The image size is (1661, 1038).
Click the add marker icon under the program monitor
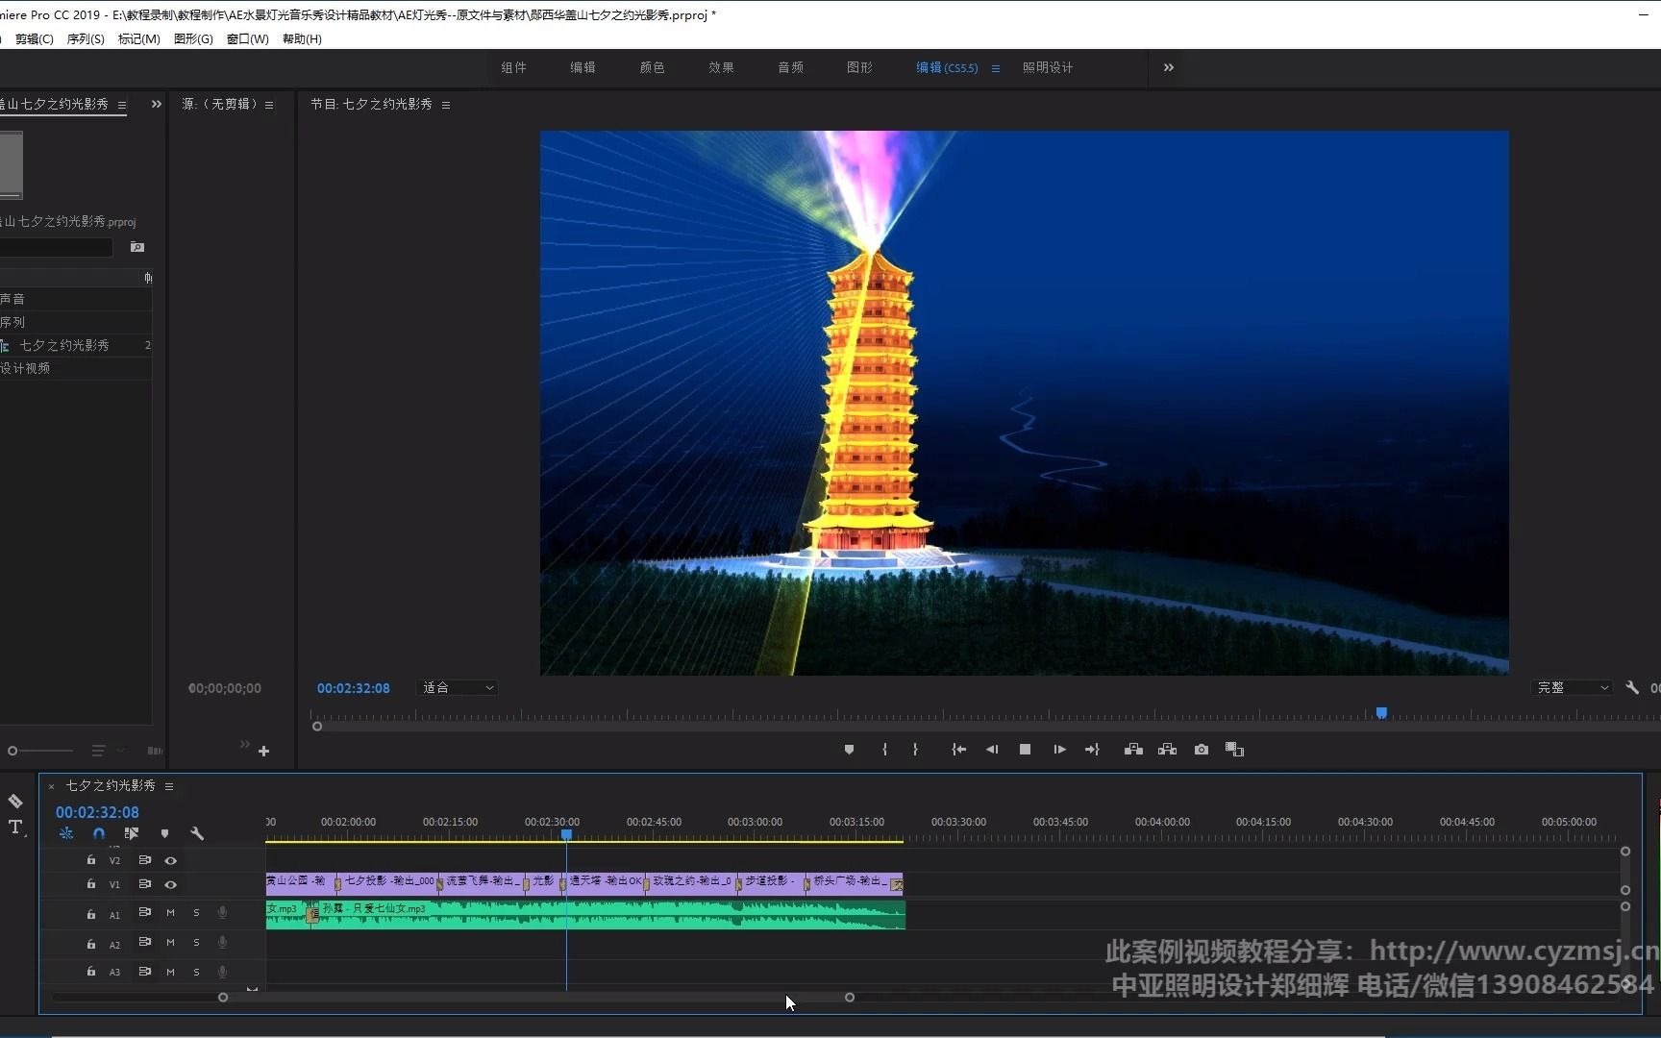(849, 750)
